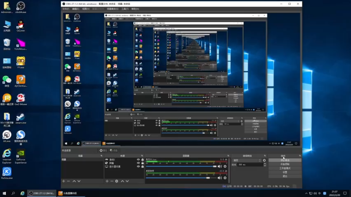
Task: Click the 开始录制 start recording button
Action: pos(285,164)
